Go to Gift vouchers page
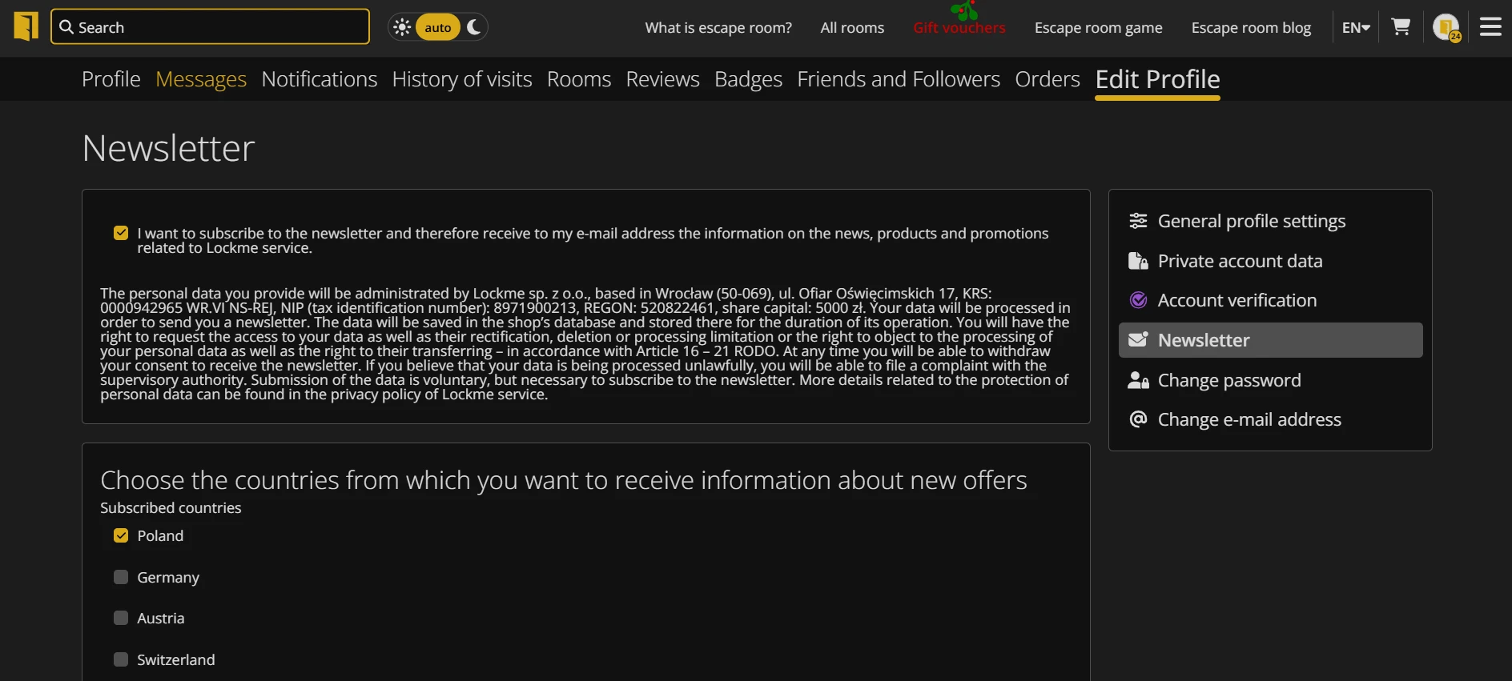The image size is (1512, 681). coord(959,28)
